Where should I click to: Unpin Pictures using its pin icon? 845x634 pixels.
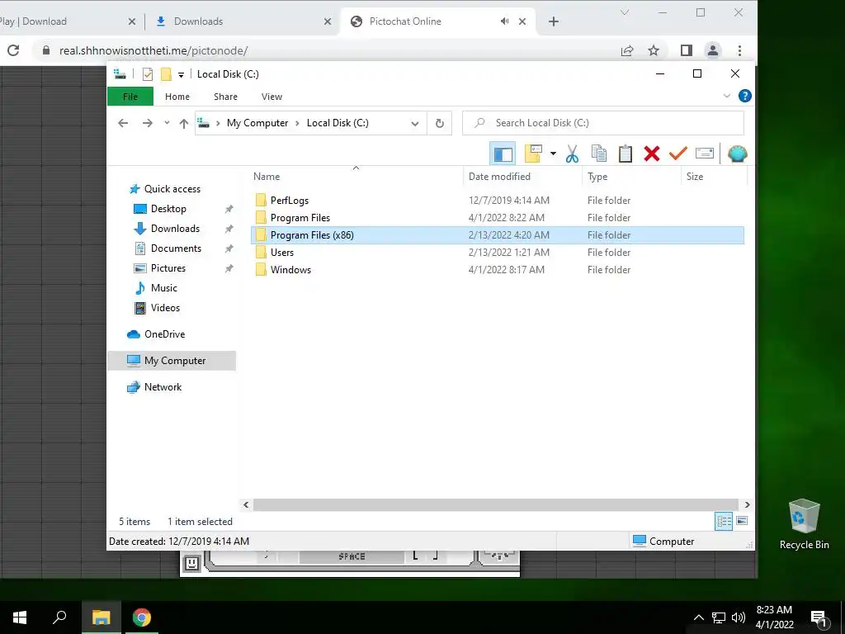click(x=229, y=268)
